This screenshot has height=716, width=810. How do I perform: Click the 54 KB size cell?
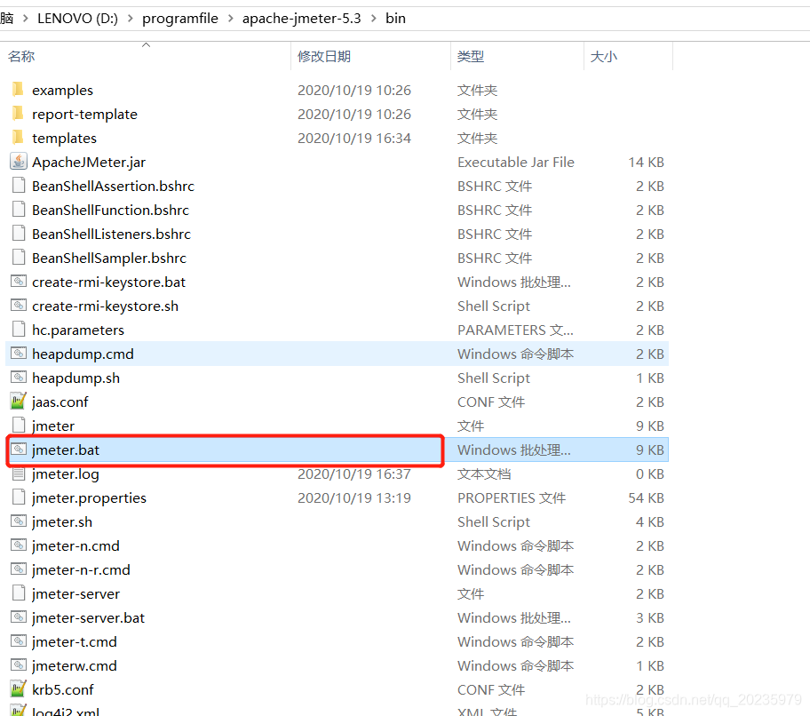pyautogui.click(x=646, y=498)
